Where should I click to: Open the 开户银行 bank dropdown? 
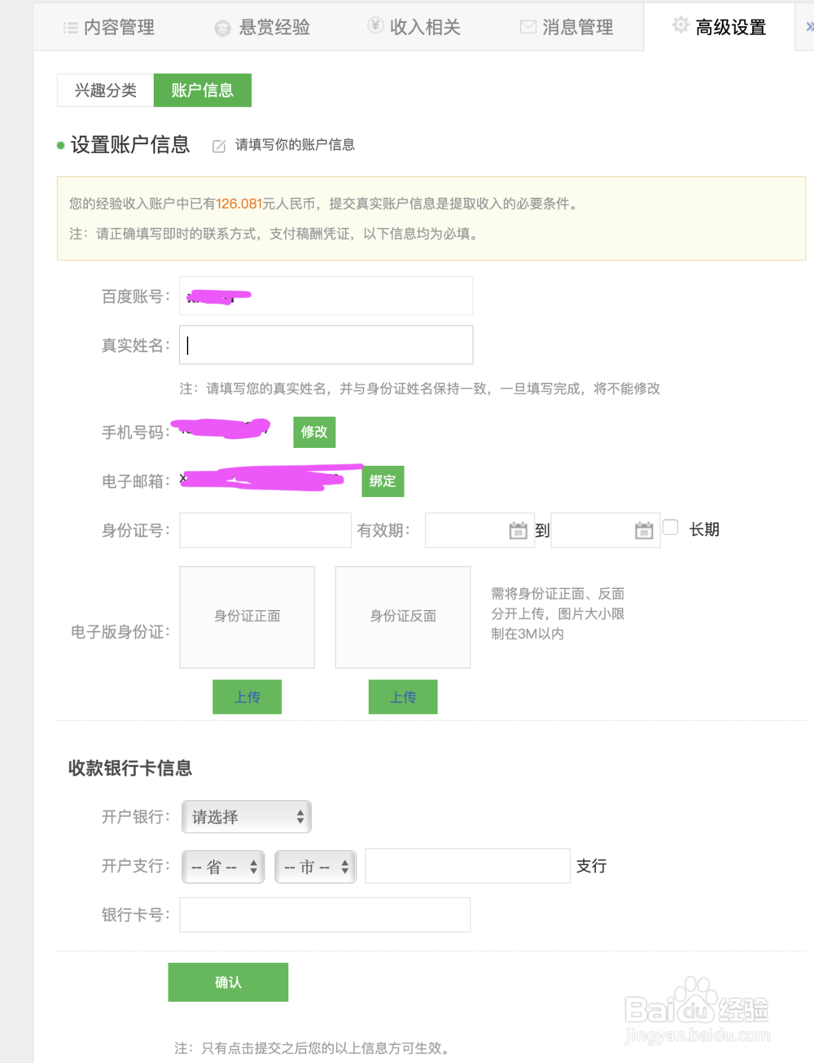tap(247, 817)
